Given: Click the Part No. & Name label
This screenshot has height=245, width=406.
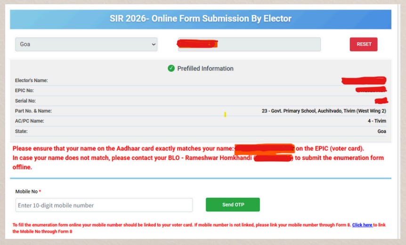Looking at the screenshot, I should point(33,111).
